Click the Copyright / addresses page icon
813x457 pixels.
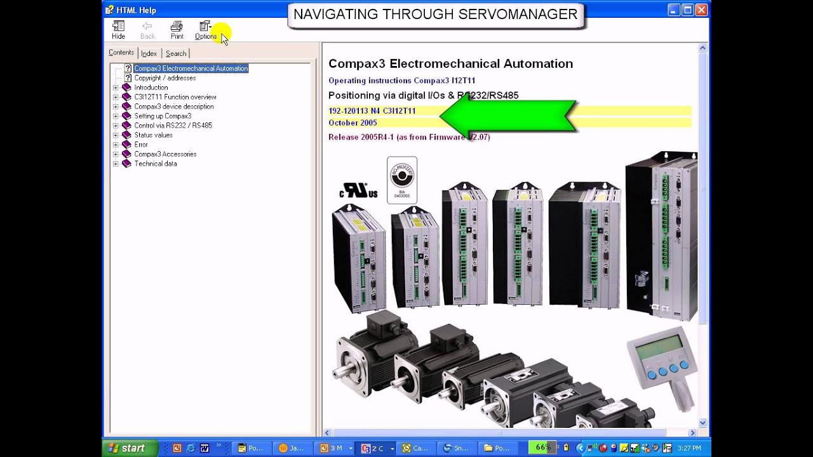[x=128, y=78]
